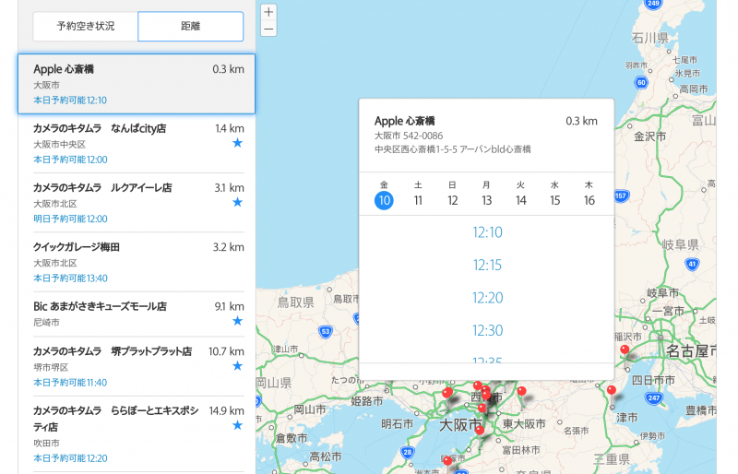The height and width of the screenshot is (474, 738).
Task: Click the 石川県 label on map
Action: [x=650, y=38]
